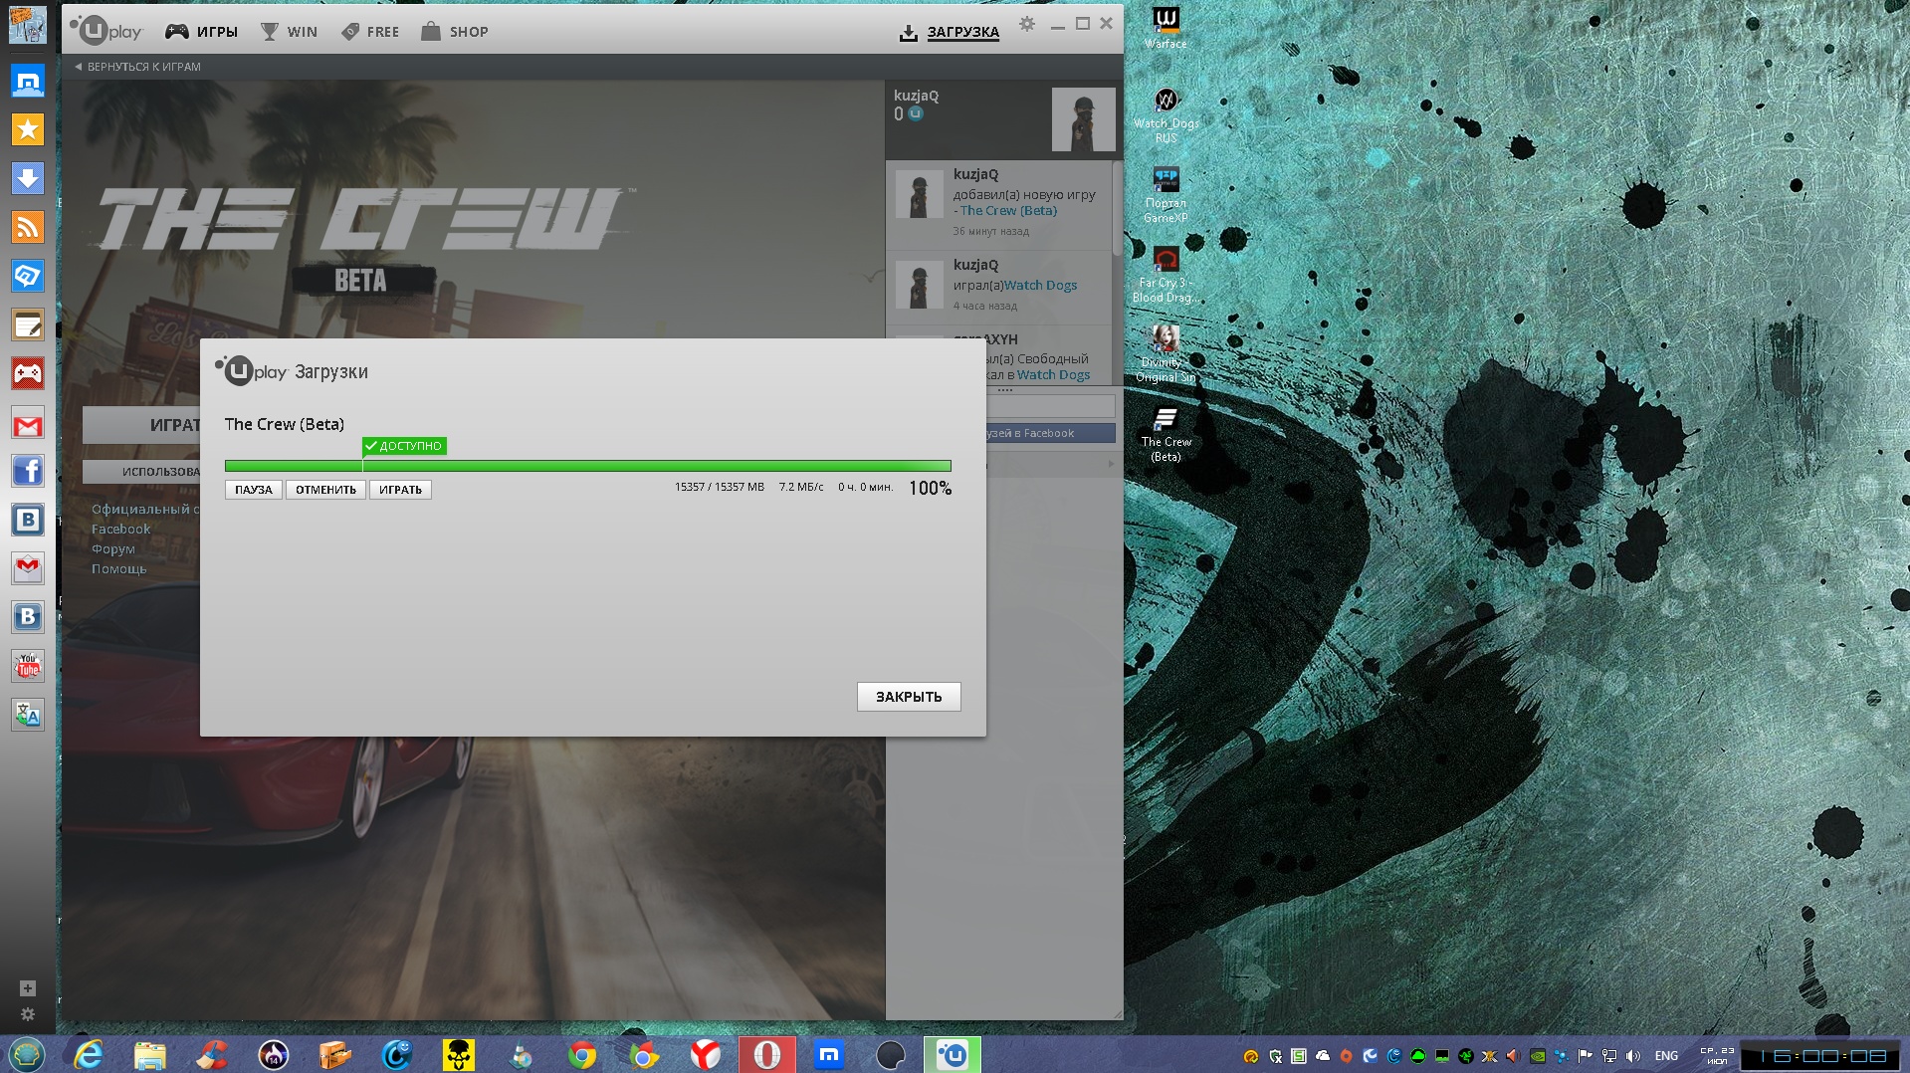Open the RSS feed sidebar icon
This screenshot has width=1910, height=1073.
pyautogui.click(x=28, y=227)
